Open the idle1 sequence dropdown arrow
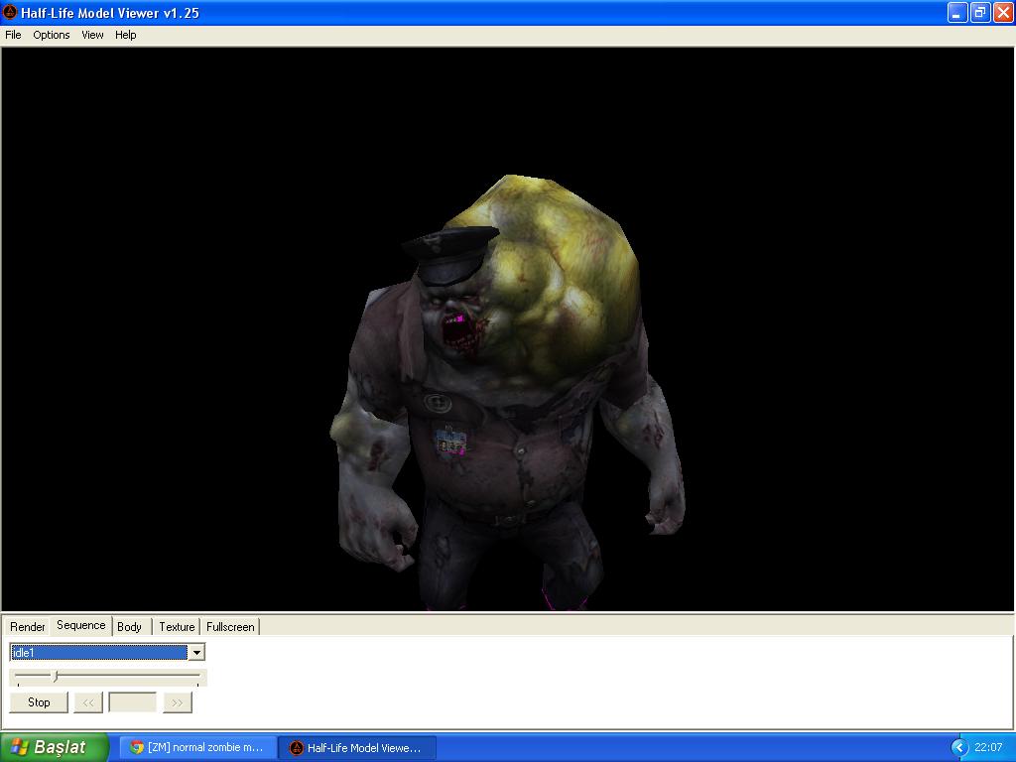 [x=196, y=652]
